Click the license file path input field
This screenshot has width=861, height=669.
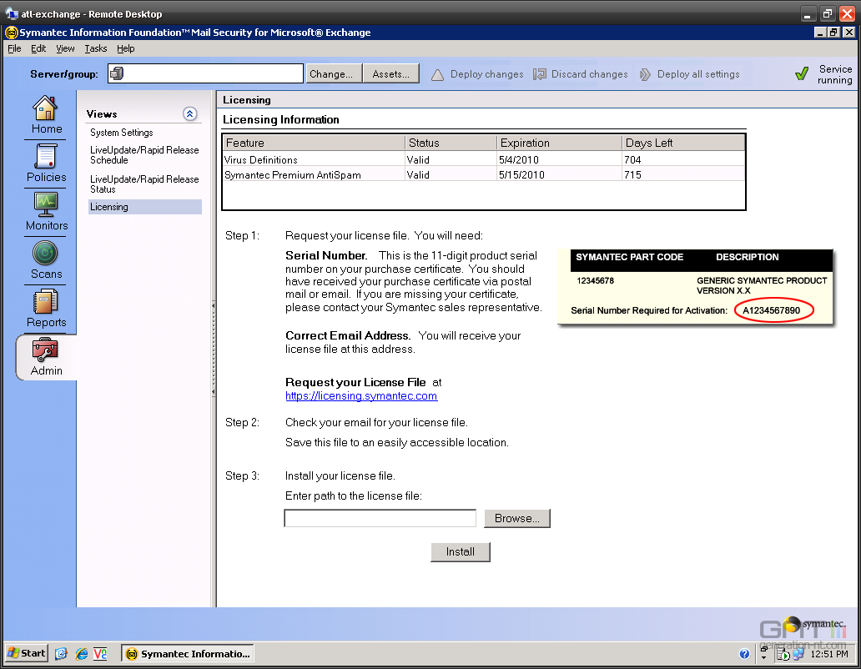tap(380, 518)
